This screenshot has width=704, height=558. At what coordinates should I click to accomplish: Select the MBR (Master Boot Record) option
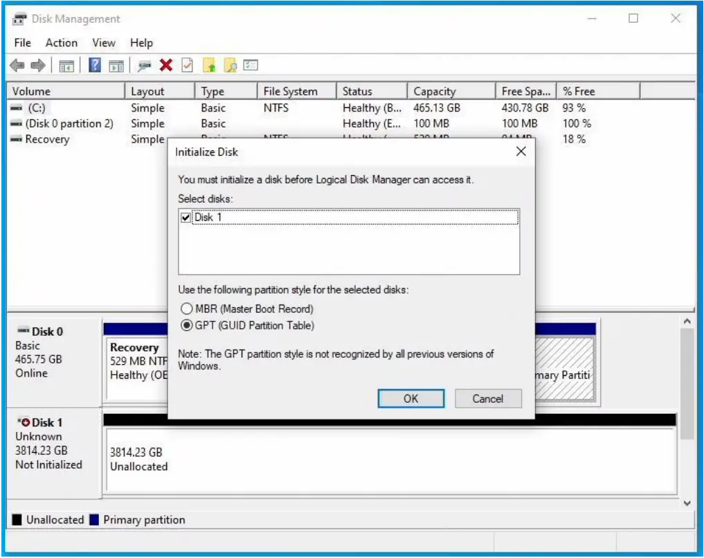(x=186, y=309)
